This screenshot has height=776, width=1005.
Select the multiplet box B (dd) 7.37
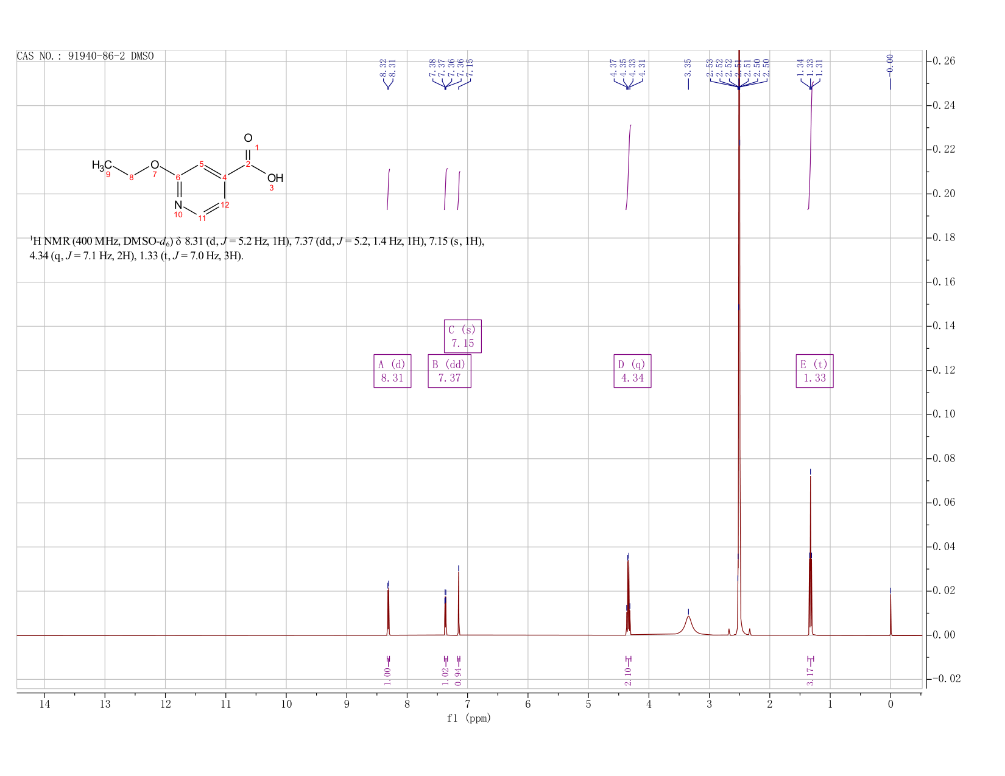450,371
